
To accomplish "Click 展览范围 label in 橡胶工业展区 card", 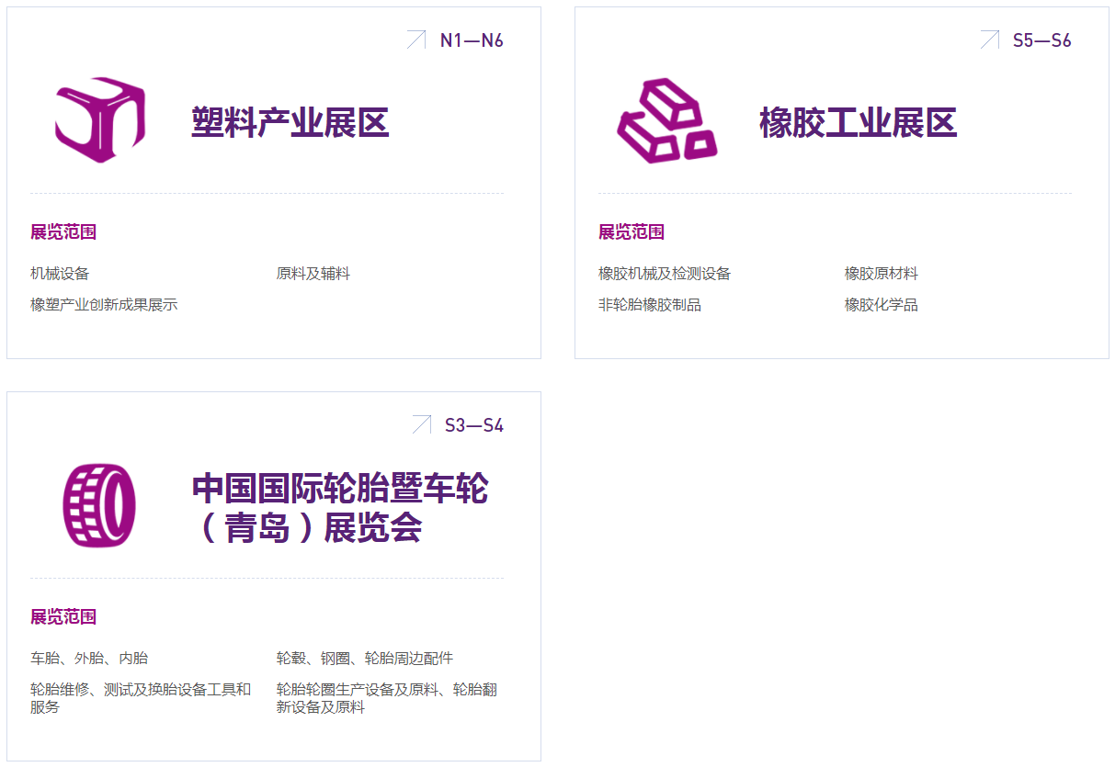I will coord(631,231).
